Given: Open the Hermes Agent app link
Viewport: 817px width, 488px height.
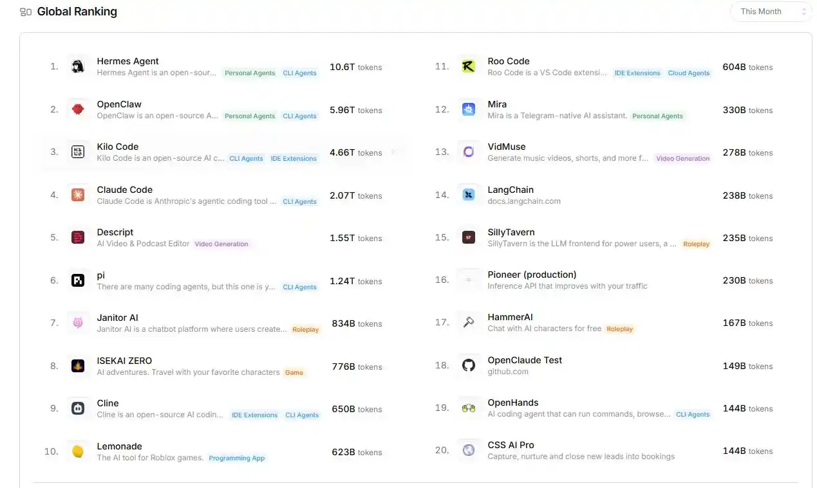Looking at the screenshot, I should (127, 61).
